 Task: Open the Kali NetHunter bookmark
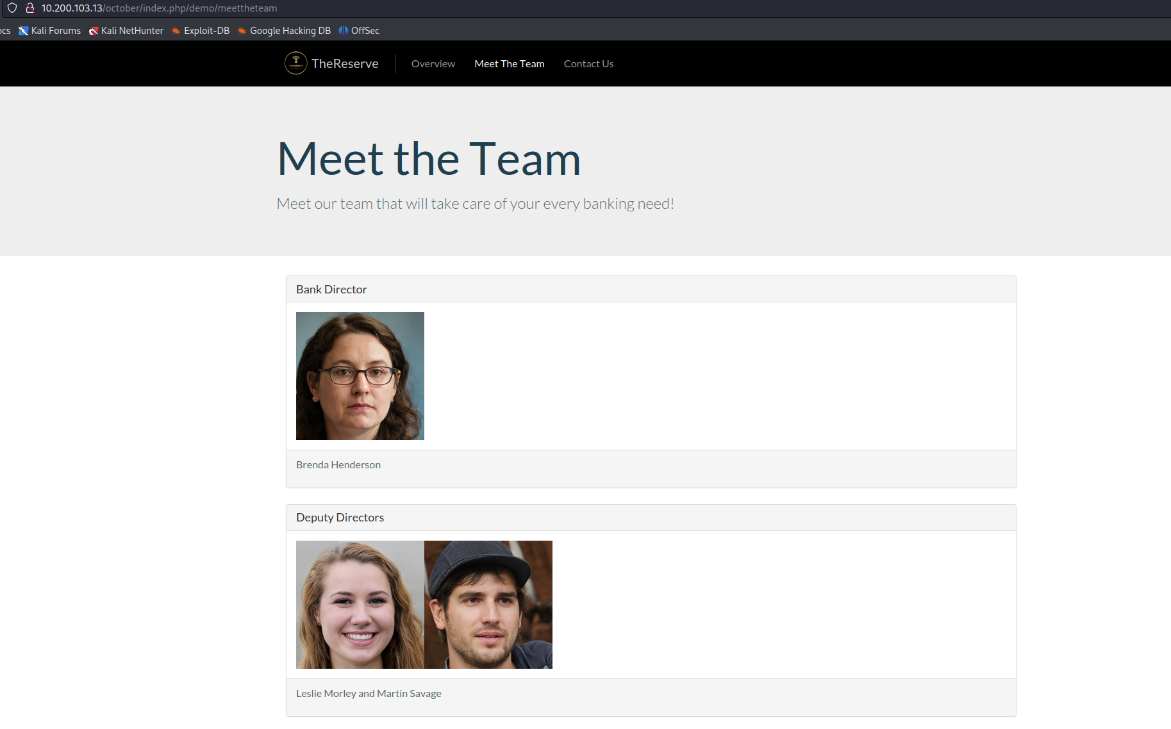126,31
